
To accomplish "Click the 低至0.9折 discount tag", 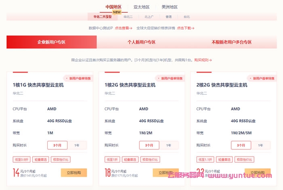I will (21, 159).
